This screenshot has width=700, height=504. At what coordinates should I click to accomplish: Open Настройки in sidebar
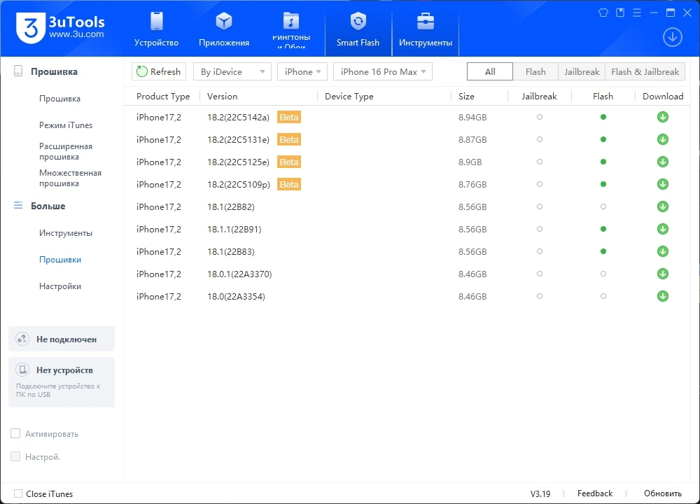(x=60, y=286)
